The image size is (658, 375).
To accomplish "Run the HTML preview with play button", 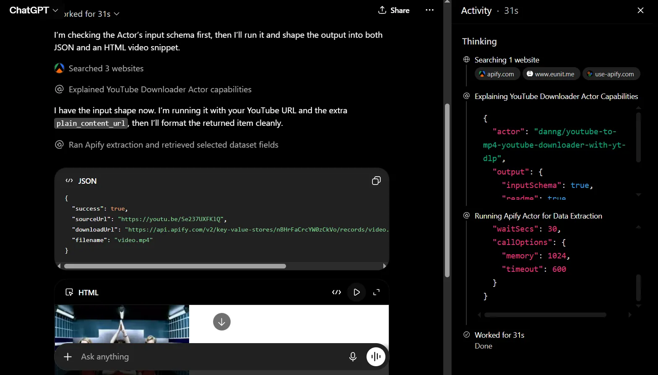I will click(x=356, y=292).
